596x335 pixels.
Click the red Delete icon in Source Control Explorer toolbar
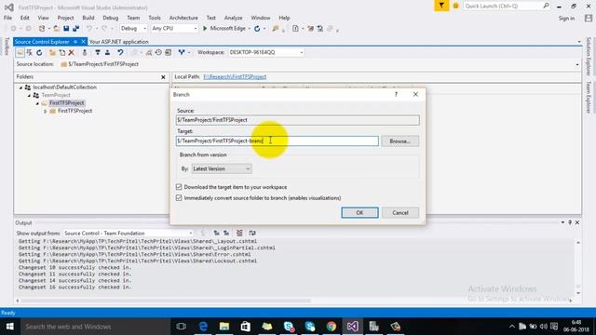(71, 52)
